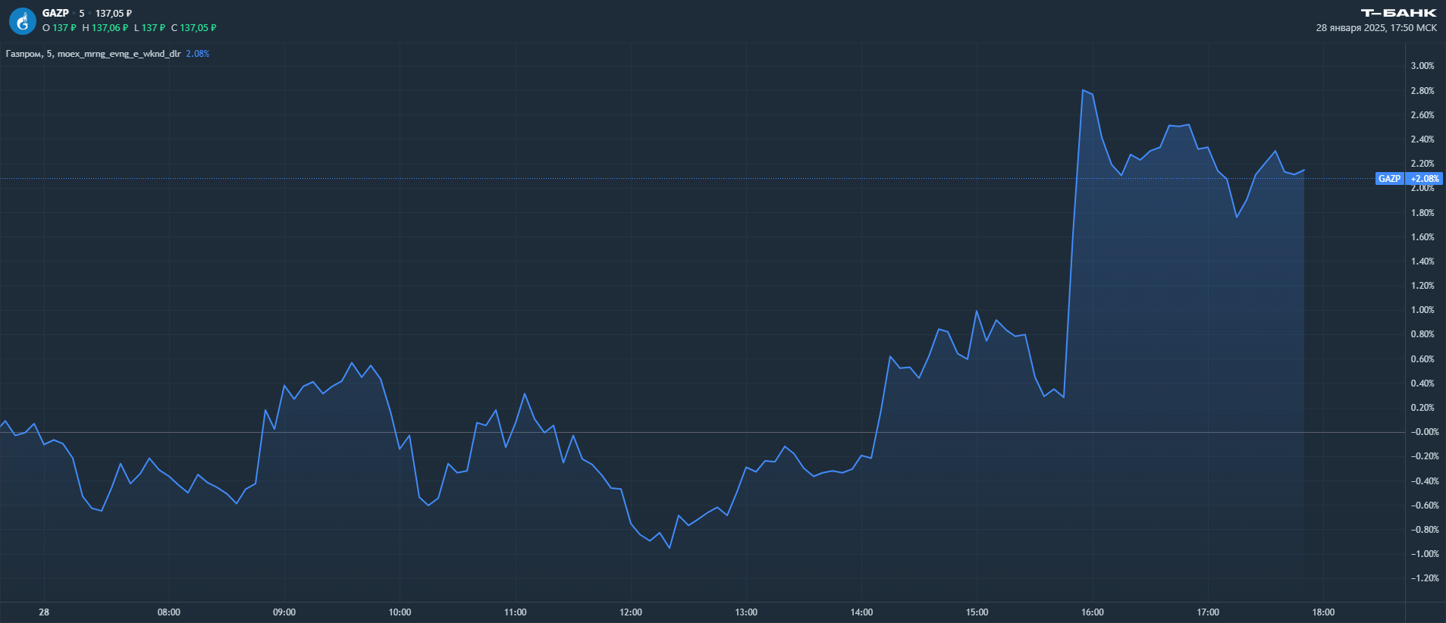
Task: Click the 12:00 time axis label
Action: [630, 612]
